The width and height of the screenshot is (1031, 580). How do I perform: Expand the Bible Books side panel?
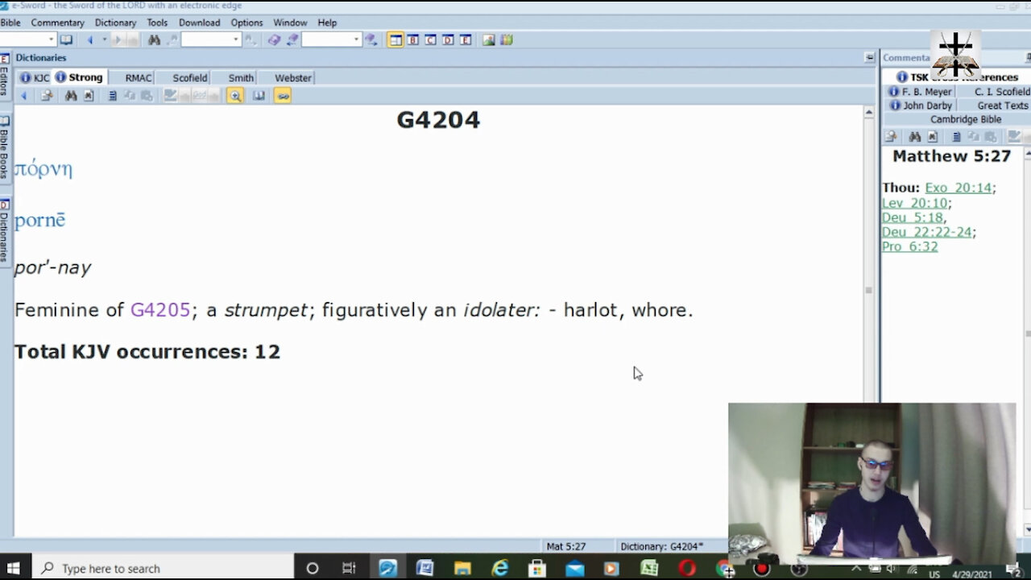(5, 147)
